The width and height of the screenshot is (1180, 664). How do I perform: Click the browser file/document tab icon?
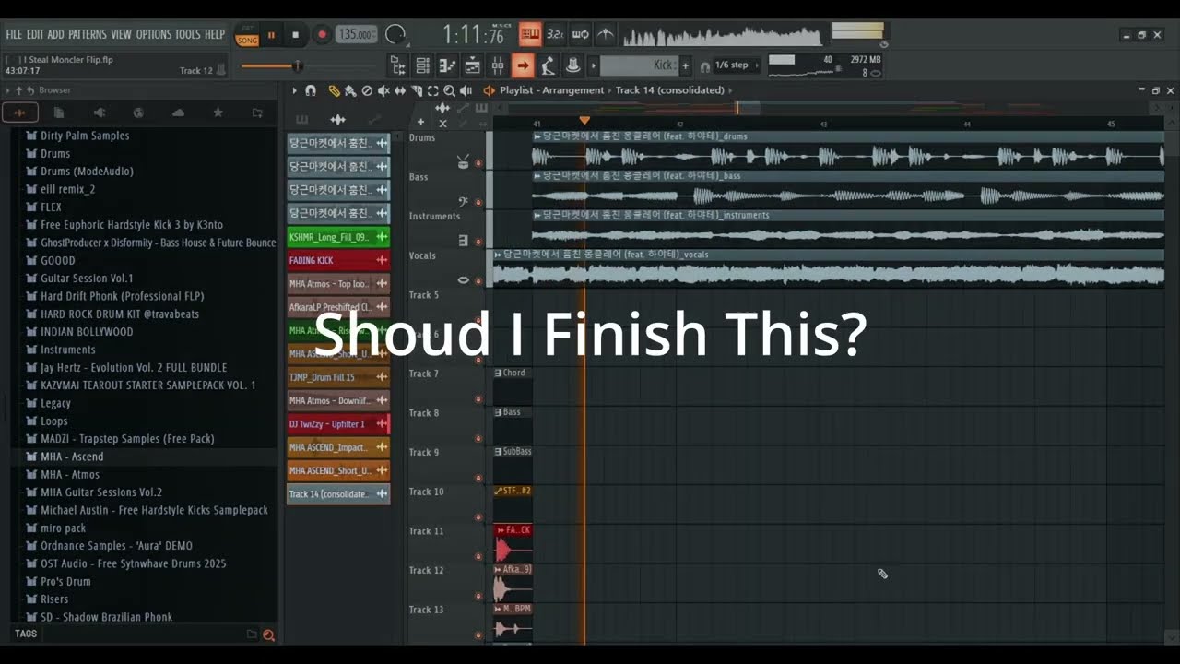59,113
